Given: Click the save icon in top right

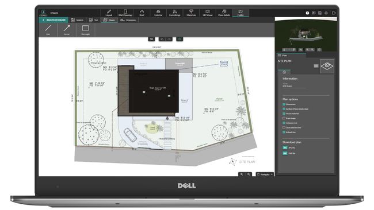Looking at the screenshot, I should point(320,13).
